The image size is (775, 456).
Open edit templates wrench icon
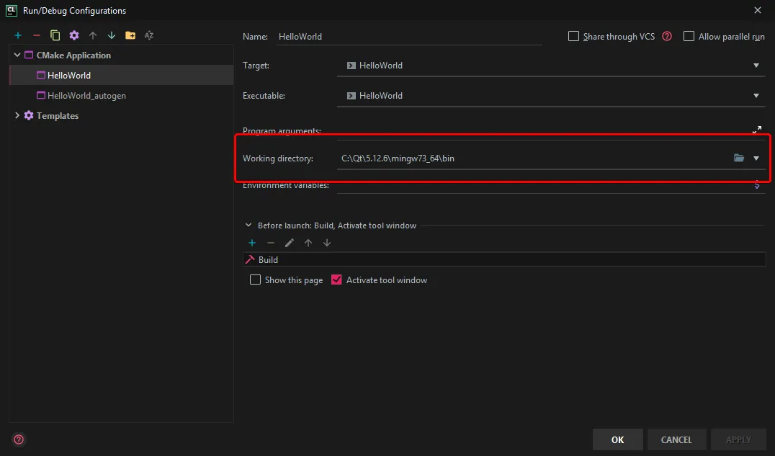point(74,35)
